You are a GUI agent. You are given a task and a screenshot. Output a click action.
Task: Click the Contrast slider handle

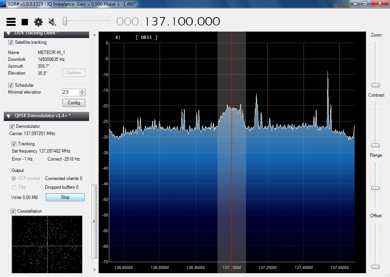[375, 145]
